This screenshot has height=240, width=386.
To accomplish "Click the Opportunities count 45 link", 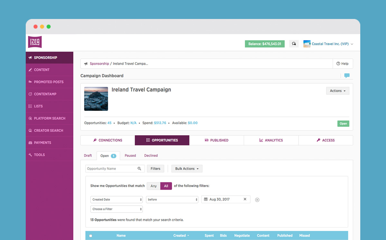I will 109,123.
